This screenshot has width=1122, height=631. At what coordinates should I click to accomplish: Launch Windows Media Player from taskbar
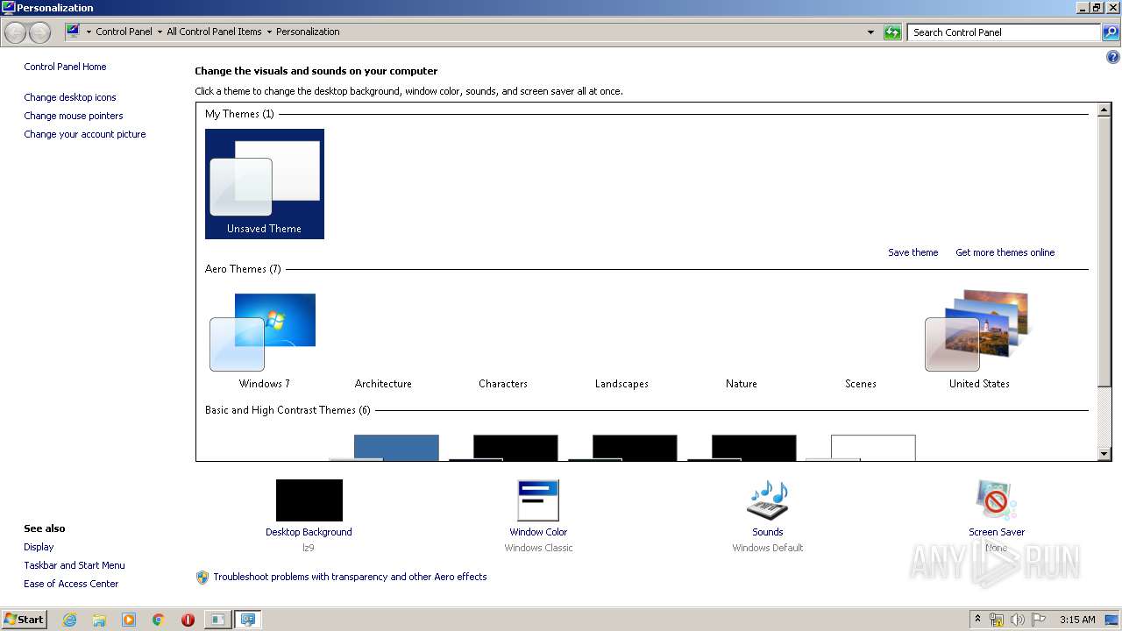click(x=129, y=620)
